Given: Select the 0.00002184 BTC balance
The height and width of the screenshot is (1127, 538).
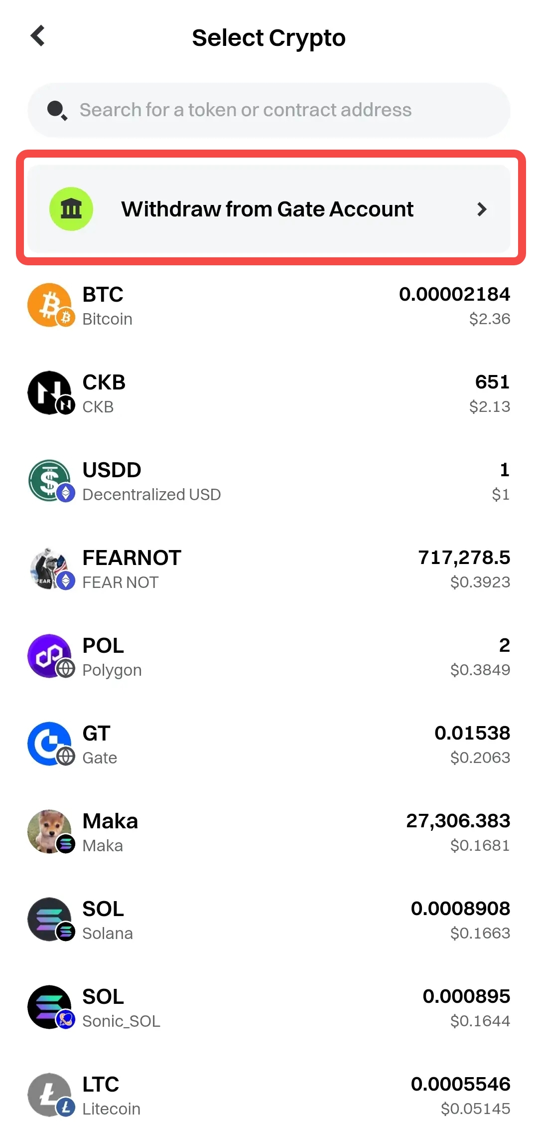Looking at the screenshot, I should (454, 294).
